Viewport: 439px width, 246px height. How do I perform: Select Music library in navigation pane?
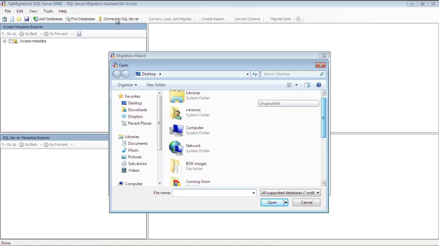click(130, 150)
